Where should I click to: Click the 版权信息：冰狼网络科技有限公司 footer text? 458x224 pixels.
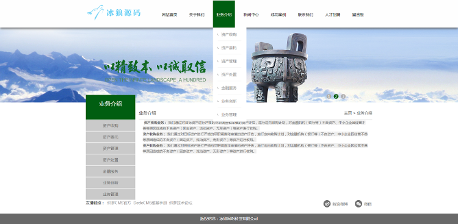tap(229, 219)
